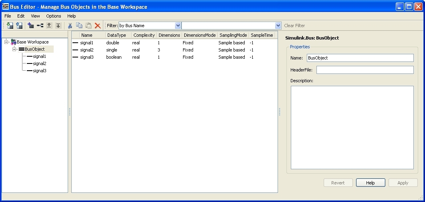Select signal1 in the tree
This screenshot has width=425, height=202.
40,56
